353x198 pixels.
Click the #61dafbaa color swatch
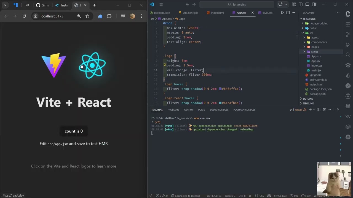[x=220, y=103]
